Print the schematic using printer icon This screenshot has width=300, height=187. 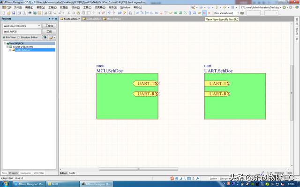coord(19,13)
